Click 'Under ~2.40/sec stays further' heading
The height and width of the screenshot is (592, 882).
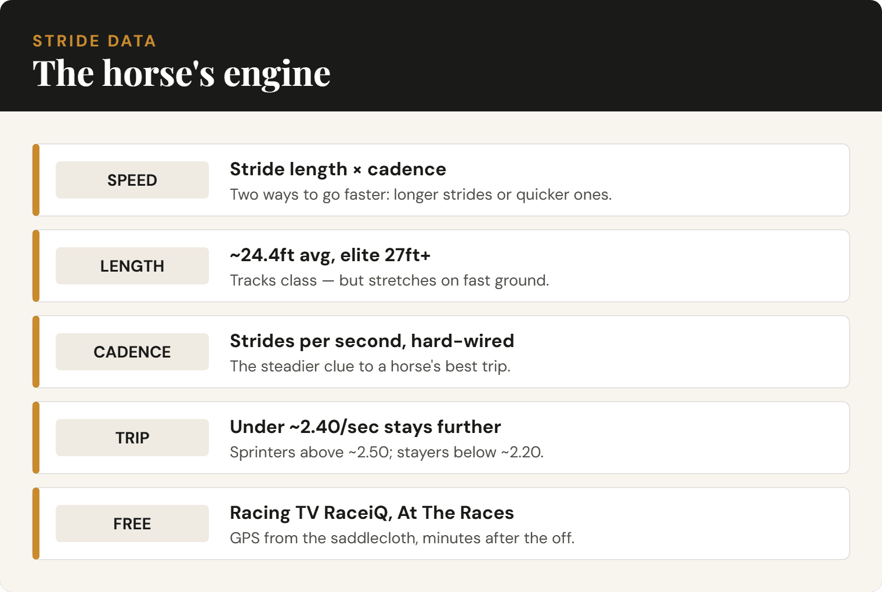click(x=365, y=427)
